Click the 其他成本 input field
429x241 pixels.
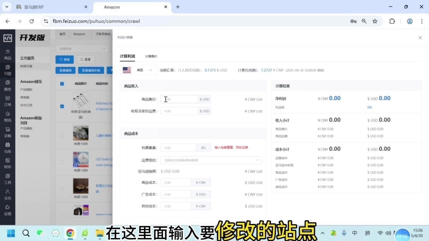click(176, 206)
